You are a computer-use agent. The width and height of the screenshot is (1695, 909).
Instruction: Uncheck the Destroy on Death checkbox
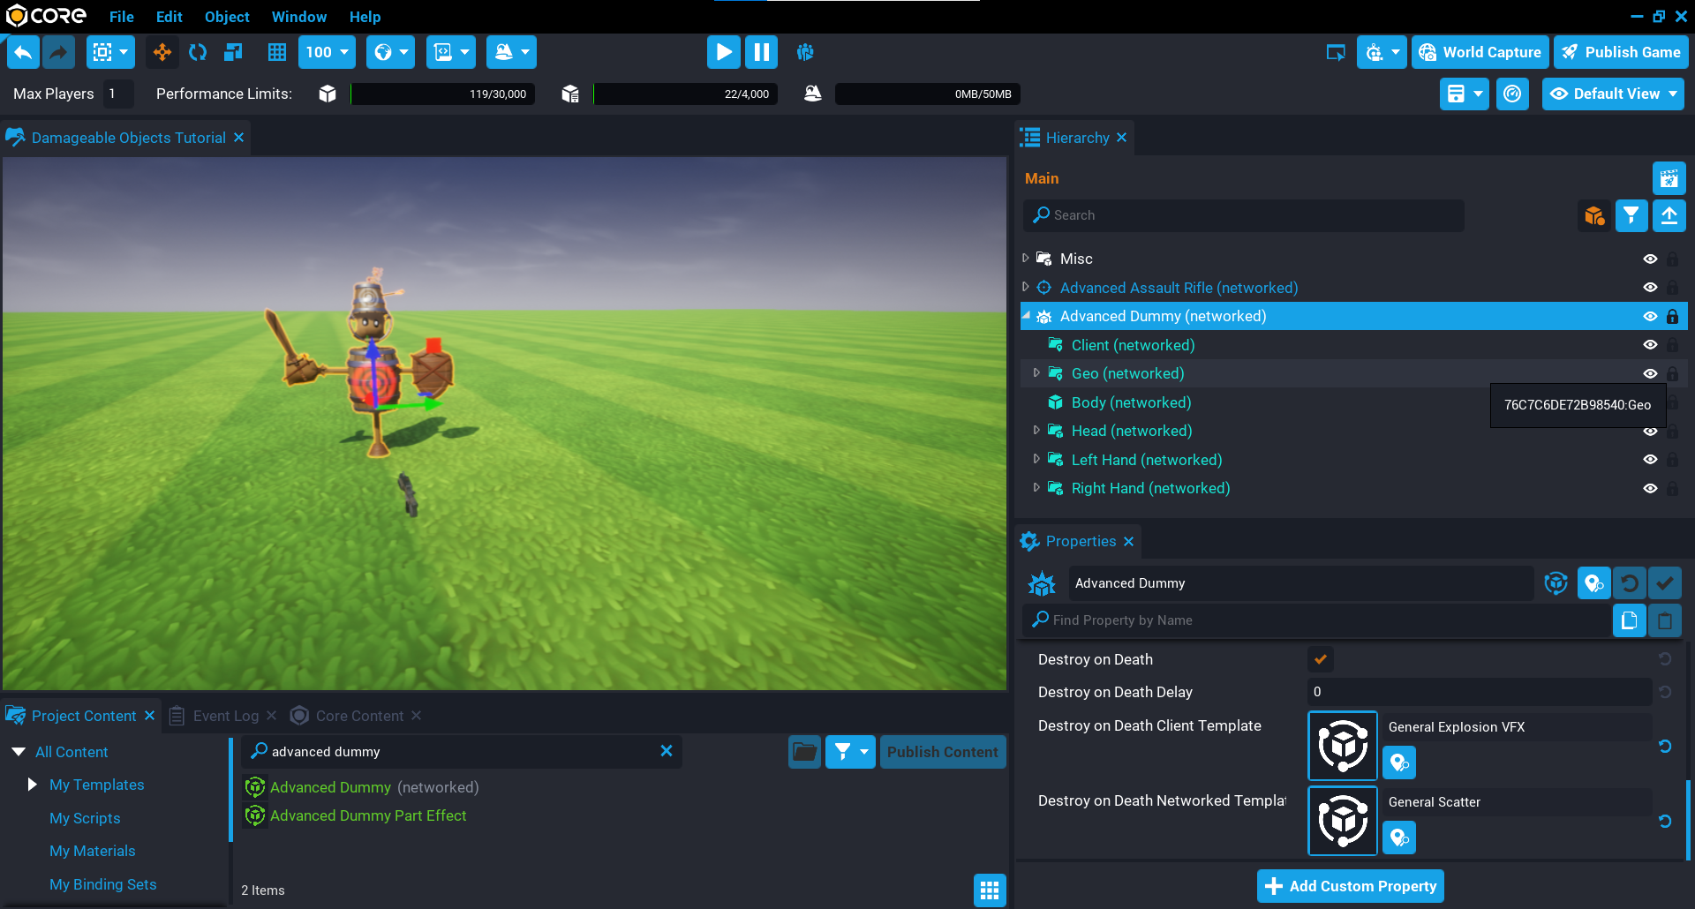coord(1321,659)
